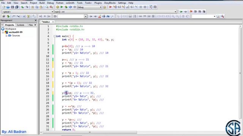The width and height of the screenshot is (243, 136).
Task: Undo the last edit via toolbar
Action: (x=22, y=7)
